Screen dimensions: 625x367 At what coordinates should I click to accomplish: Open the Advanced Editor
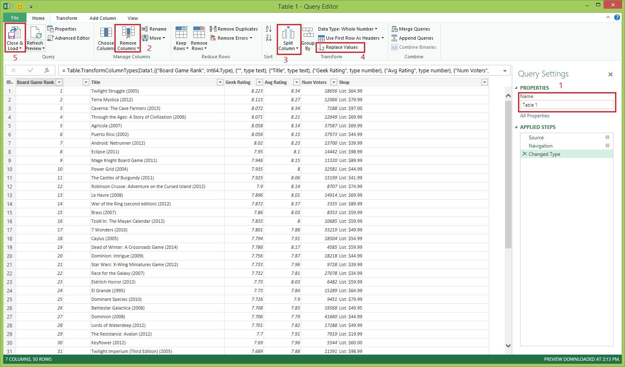pos(69,38)
